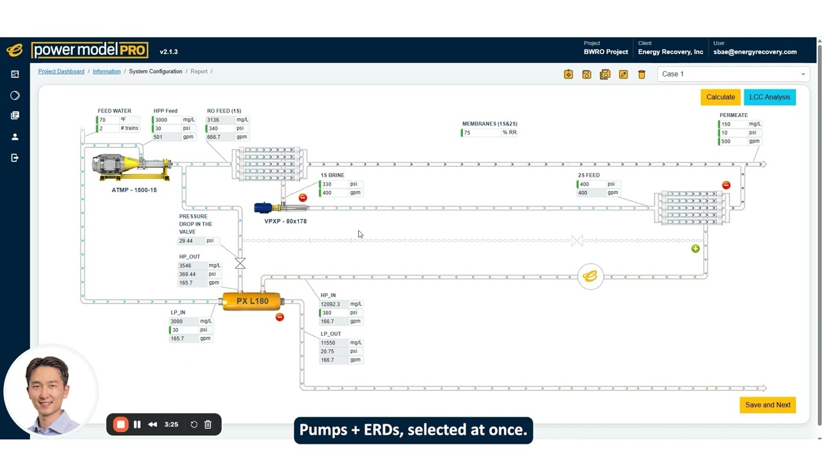Select the VPXP - 80x178 pump image
The height and width of the screenshot is (463, 823).
point(281,208)
